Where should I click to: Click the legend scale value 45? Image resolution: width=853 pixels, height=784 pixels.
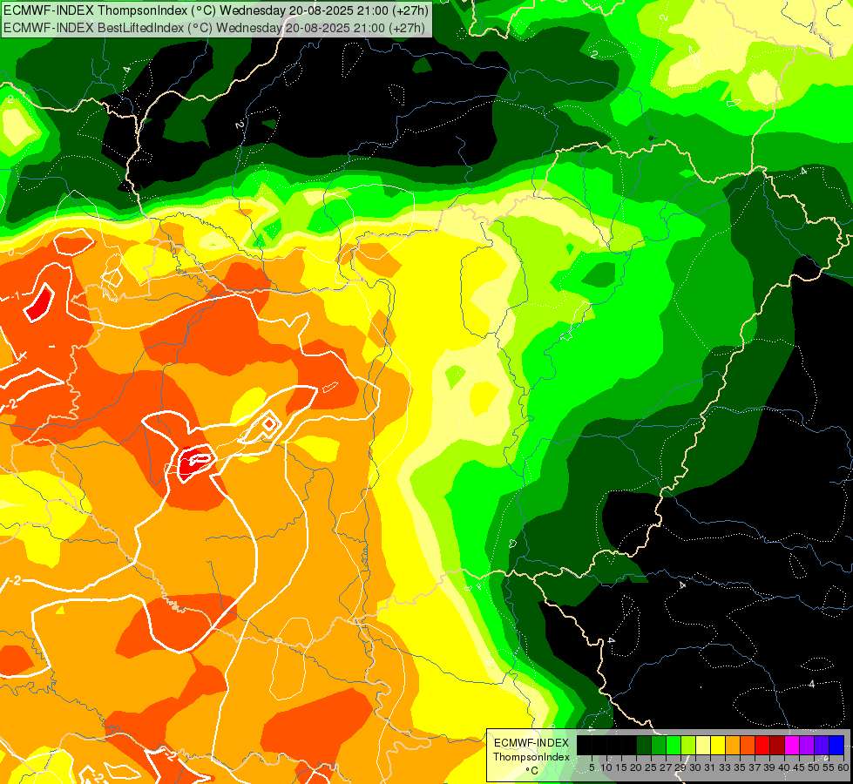[x=799, y=767]
